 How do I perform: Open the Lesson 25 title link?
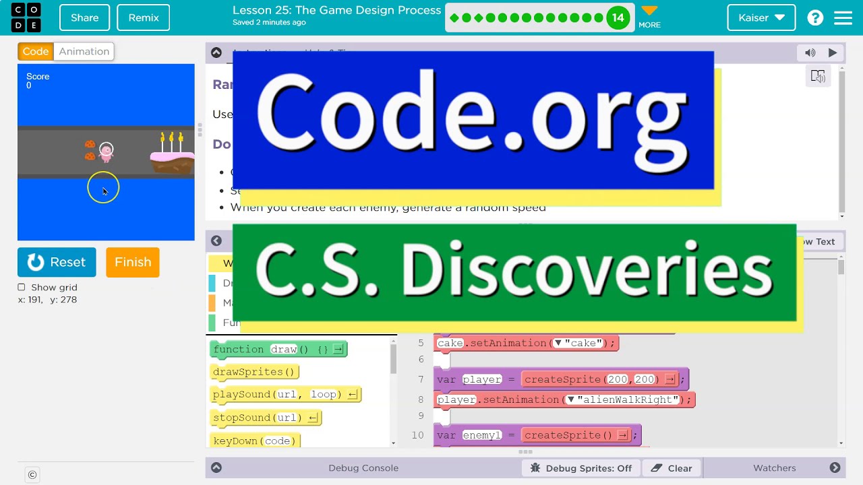click(x=336, y=10)
